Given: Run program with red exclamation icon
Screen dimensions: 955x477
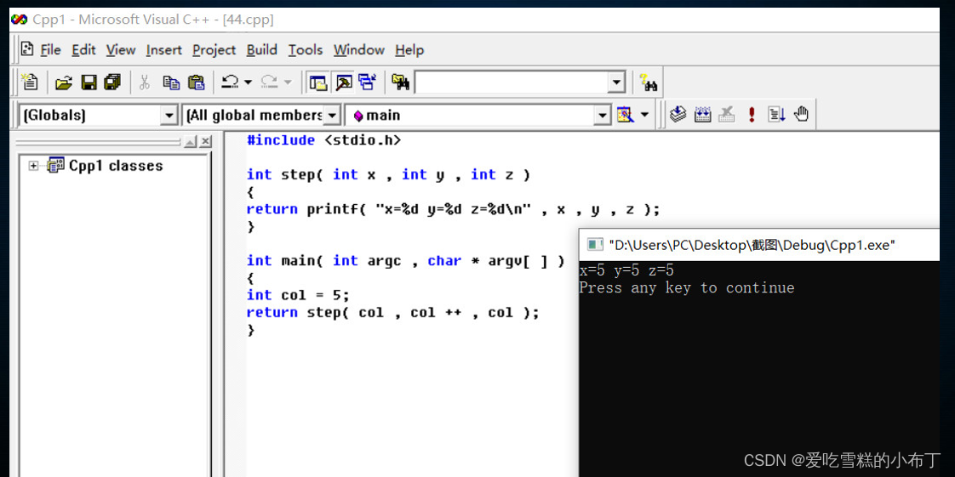Looking at the screenshot, I should [x=752, y=115].
